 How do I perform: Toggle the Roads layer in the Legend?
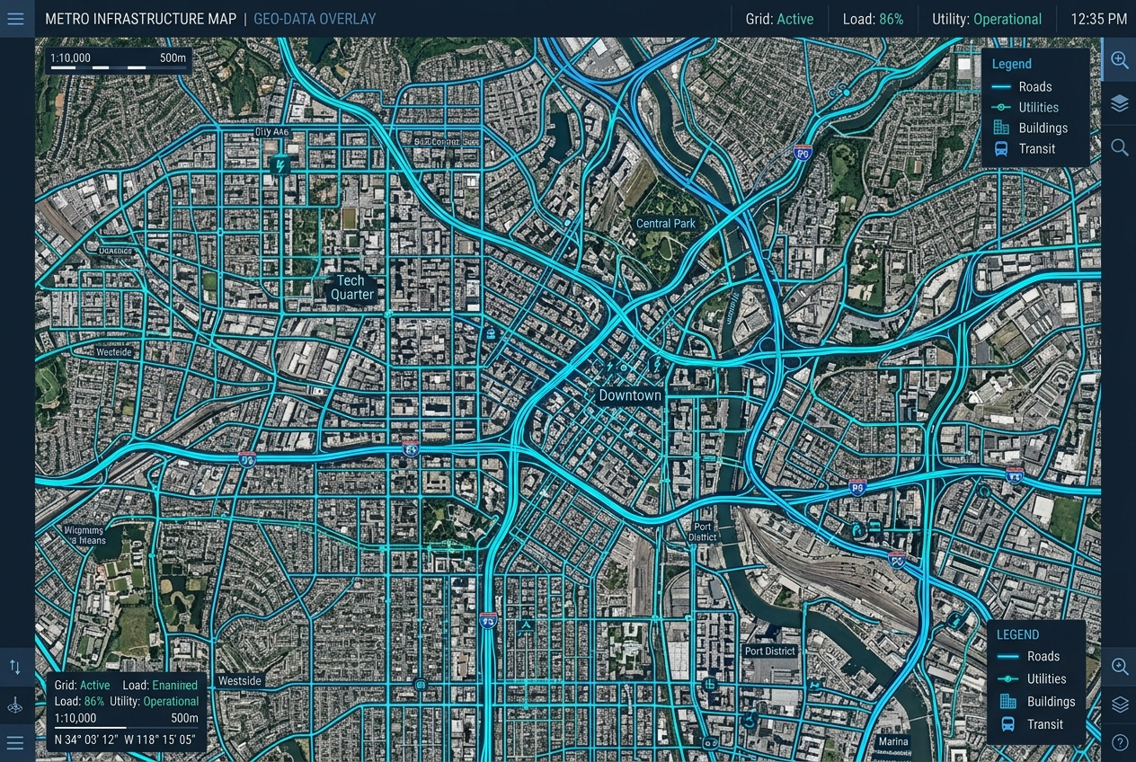coord(1000,86)
